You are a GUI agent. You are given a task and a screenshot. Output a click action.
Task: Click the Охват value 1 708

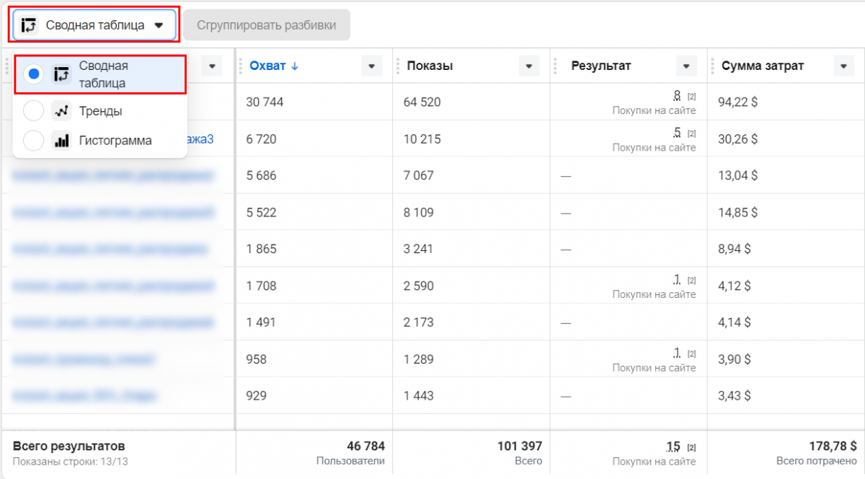(261, 286)
